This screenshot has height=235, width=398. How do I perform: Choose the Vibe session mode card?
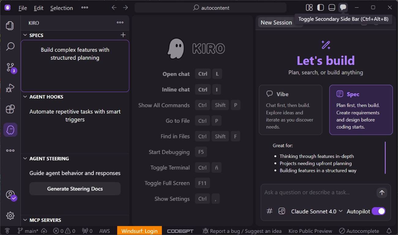click(x=290, y=110)
